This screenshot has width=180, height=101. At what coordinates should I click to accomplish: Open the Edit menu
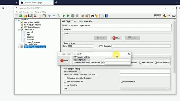[21, 12]
